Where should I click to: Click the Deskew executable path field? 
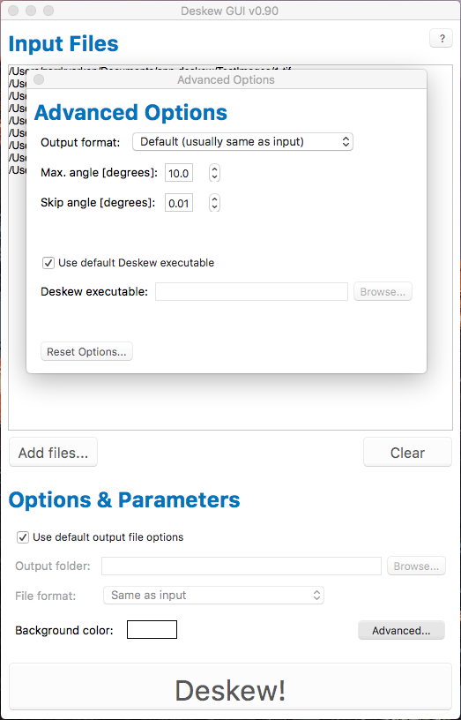click(x=251, y=291)
